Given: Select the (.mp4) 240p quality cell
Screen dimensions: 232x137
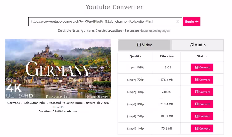Looking at the screenshot, I should point(135,116).
